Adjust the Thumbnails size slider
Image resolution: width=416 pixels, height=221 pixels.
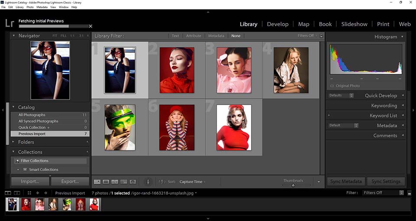(293, 185)
